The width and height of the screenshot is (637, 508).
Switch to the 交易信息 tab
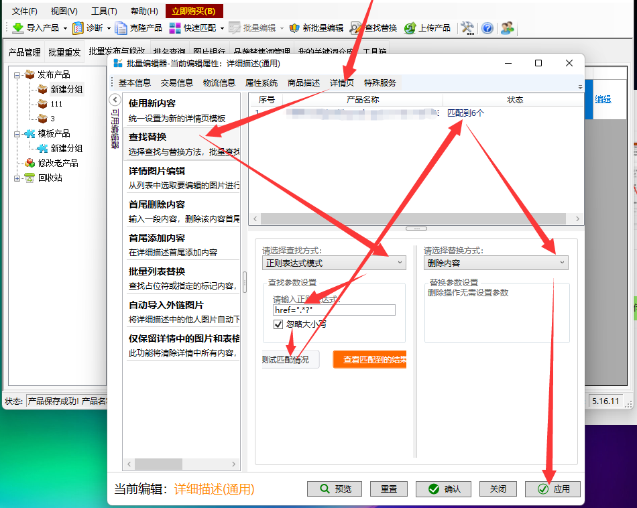(177, 83)
